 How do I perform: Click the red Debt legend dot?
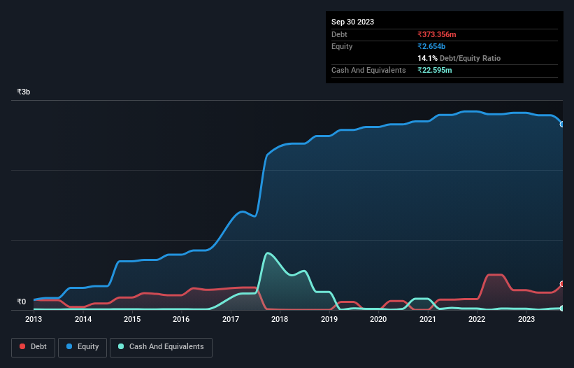[x=22, y=346]
